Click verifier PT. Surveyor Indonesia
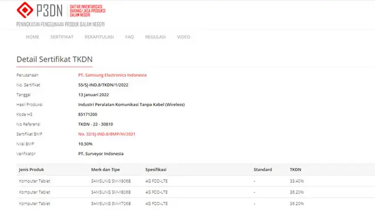 pos(101,154)
